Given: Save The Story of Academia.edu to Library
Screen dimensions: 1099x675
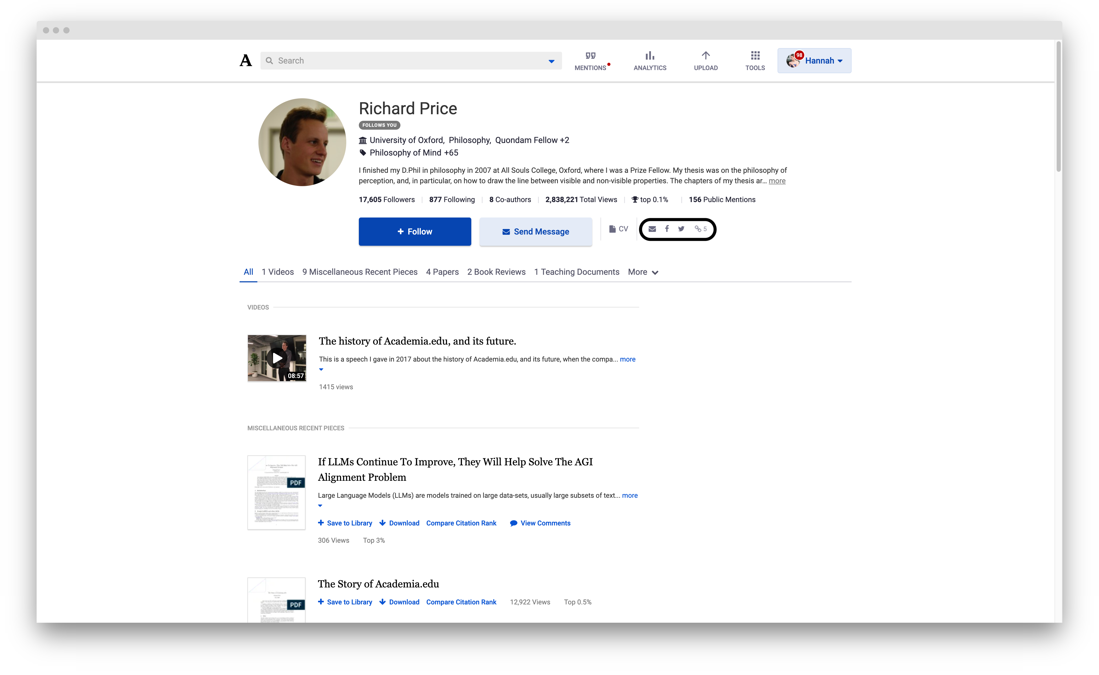Looking at the screenshot, I should click(345, 602).
